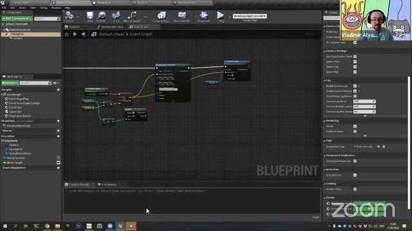Toggle Enable Camera Rotation Lag checkbox

click(355, 91)
